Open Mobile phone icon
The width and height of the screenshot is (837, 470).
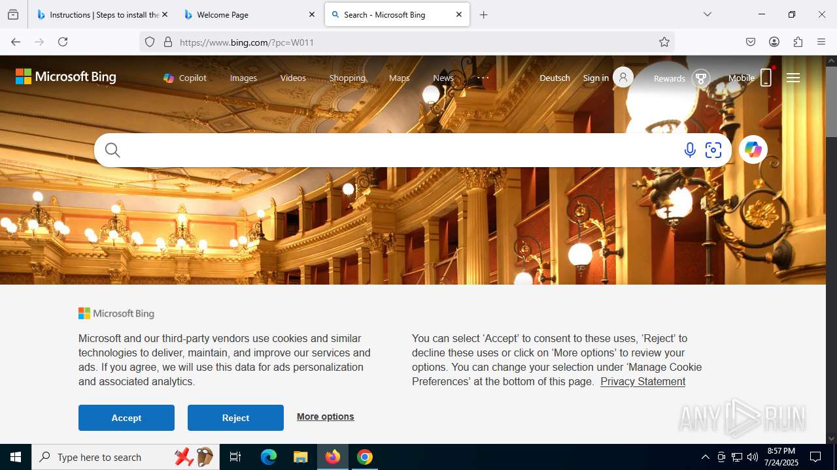766,78
